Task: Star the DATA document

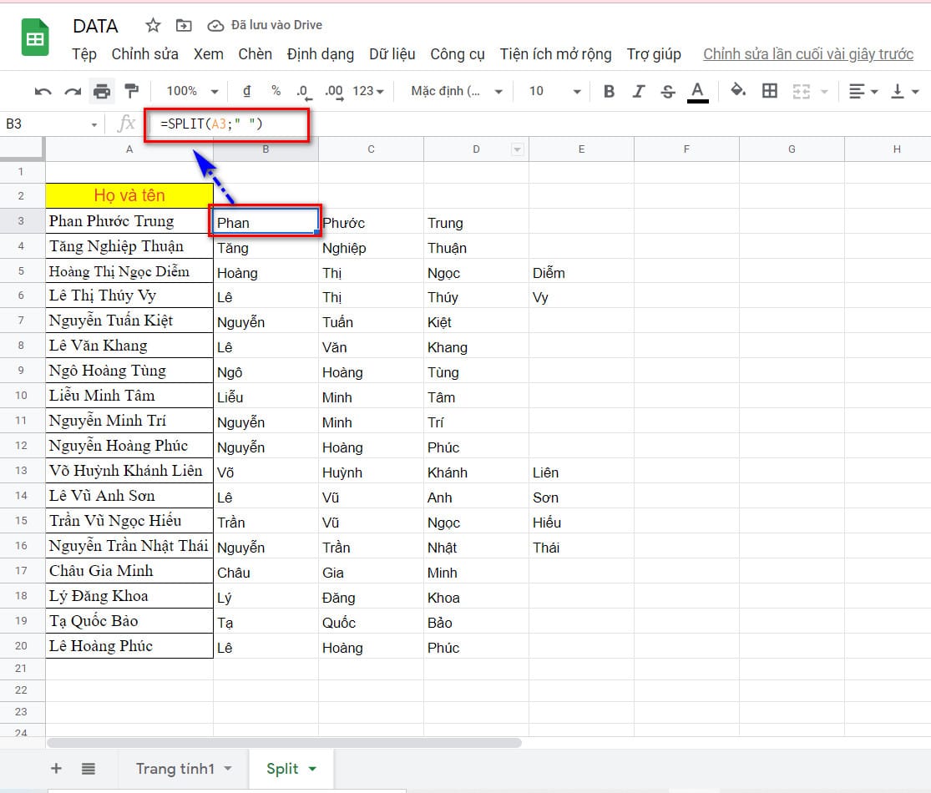Action: click(x=153, y=26)
